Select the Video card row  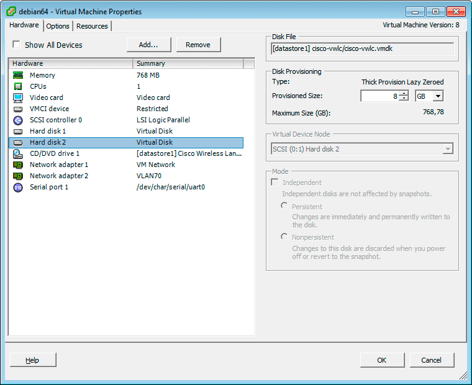(x=126, y=97)
